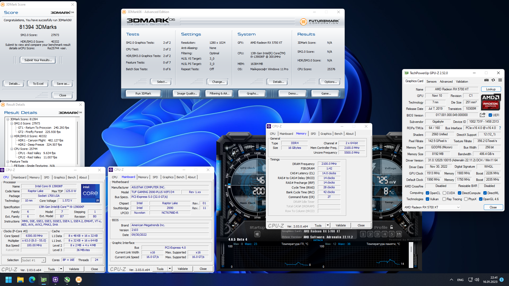This screenshot has width=509, height=286.
Task: Toggle Afterburner profile lock icon
Action: click(x=392, y=227)
